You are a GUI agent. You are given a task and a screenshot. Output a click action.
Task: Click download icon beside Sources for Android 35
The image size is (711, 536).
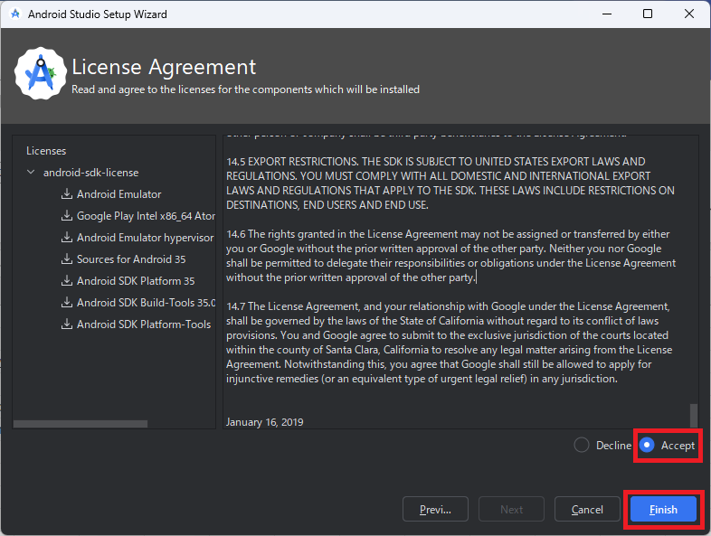[67, 259]
